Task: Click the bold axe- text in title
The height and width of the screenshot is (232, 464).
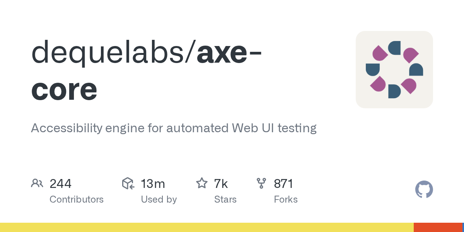Action: 229,53
